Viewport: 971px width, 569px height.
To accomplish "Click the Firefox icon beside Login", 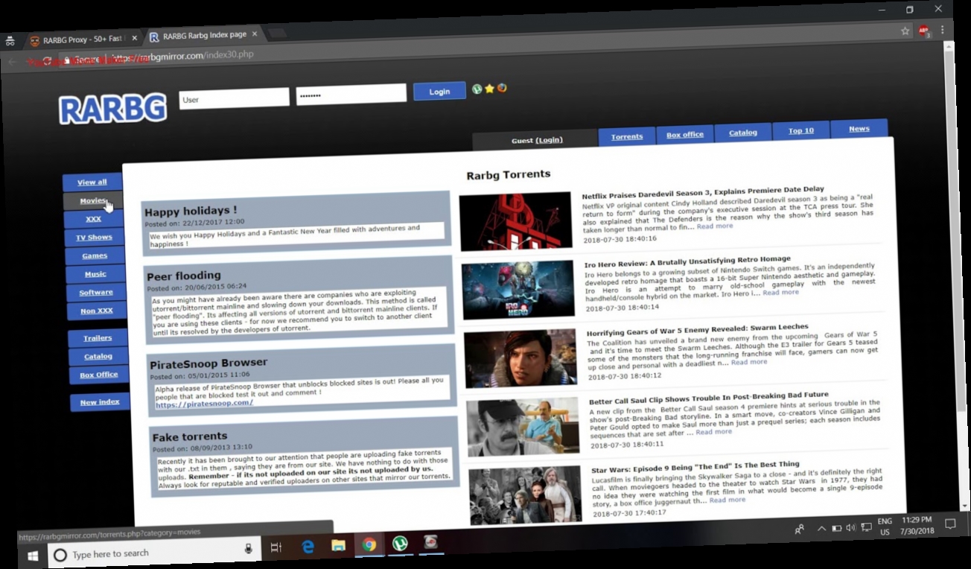I will tap(502, 88).
